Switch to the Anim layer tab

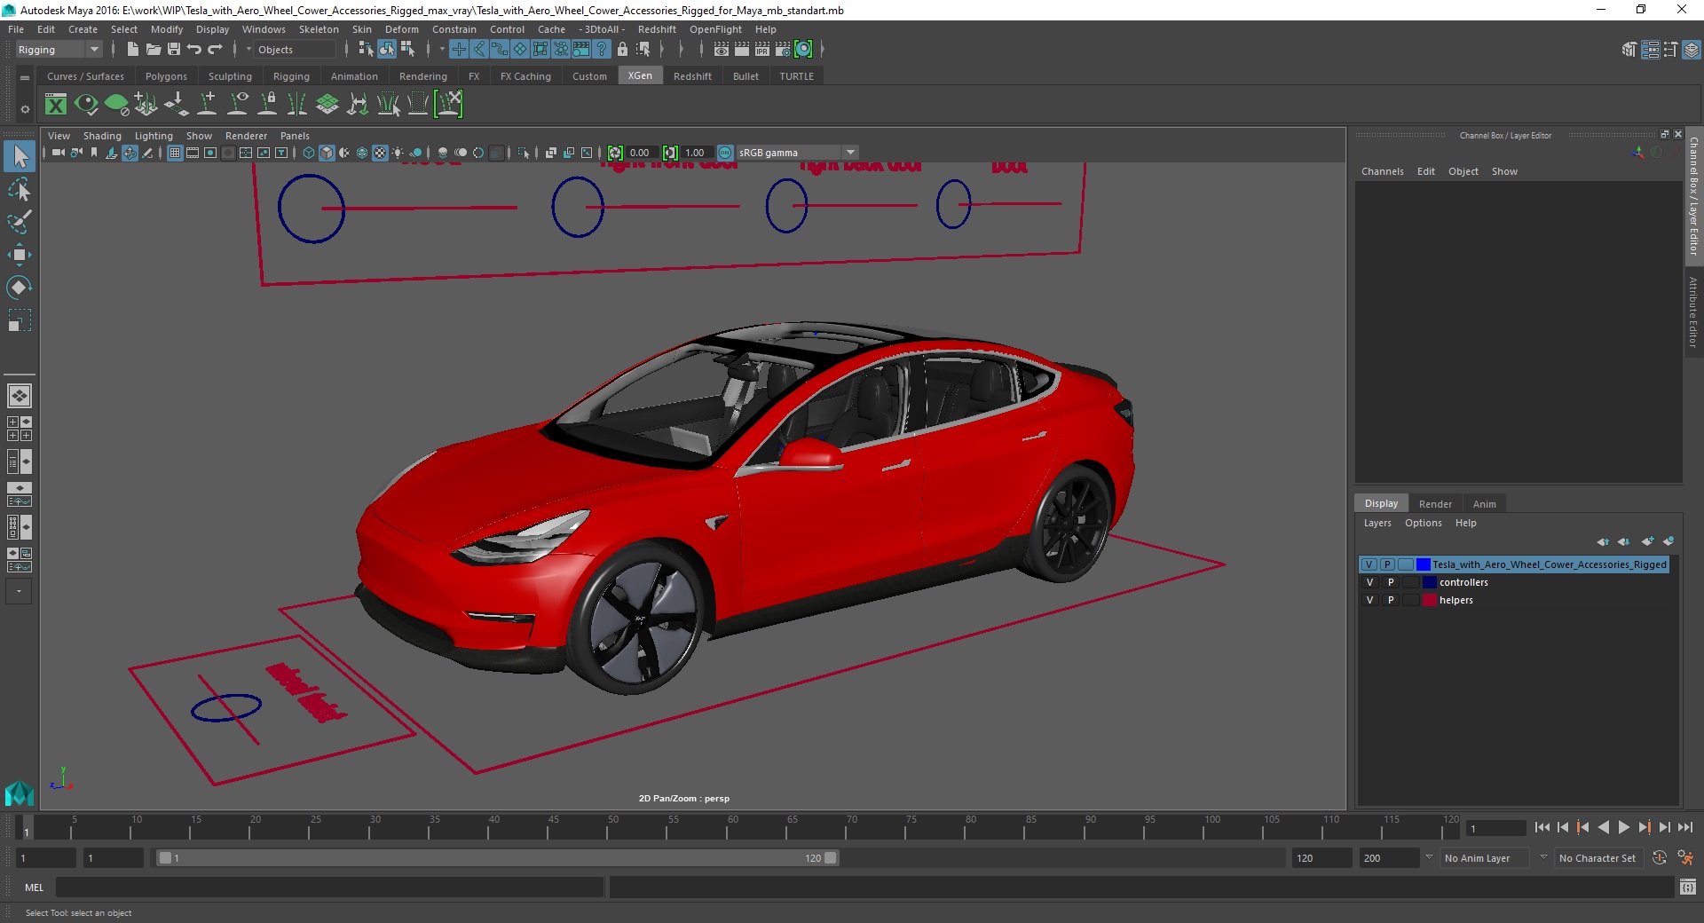pos(1485,503)
